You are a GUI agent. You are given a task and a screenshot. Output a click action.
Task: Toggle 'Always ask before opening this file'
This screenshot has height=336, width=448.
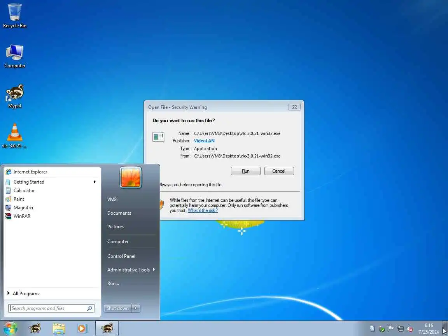click(190, 185)
